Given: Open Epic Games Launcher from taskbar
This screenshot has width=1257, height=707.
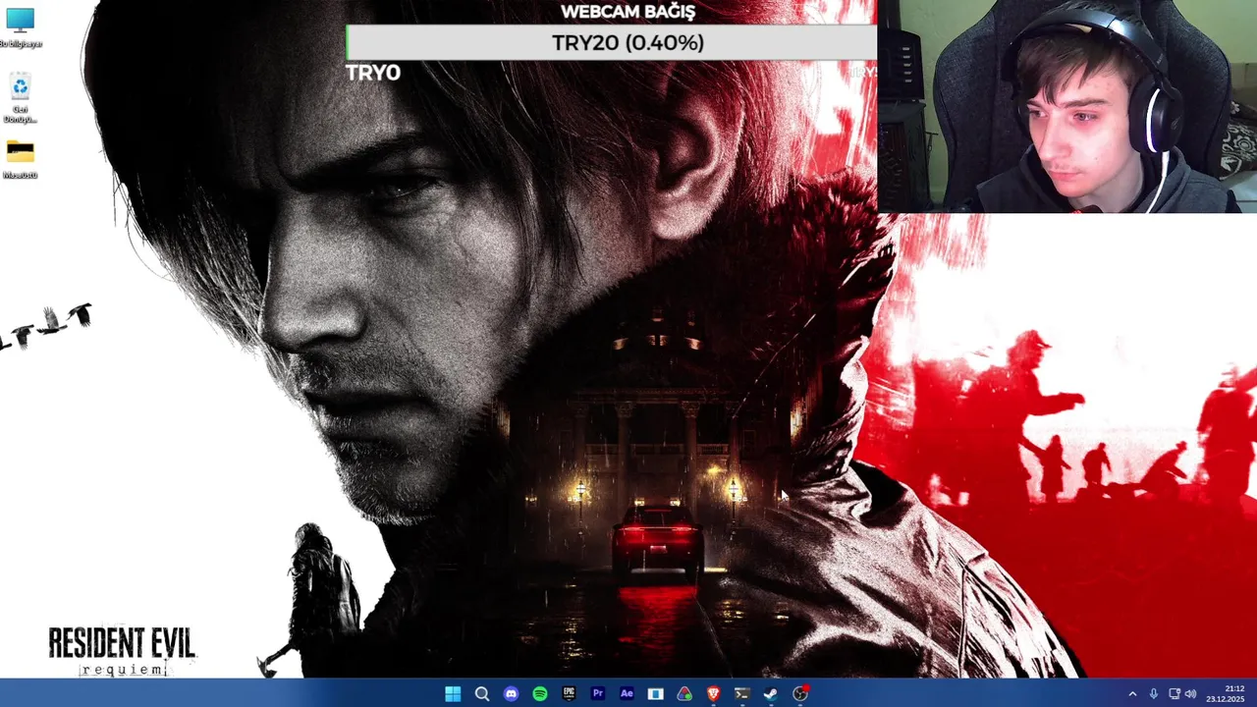Looking at the screenshot, I should coord(569,693).
